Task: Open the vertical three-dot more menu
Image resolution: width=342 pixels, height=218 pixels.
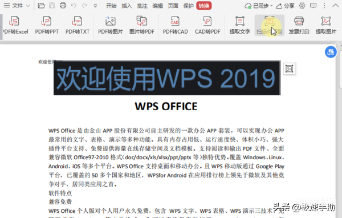Action: click(324, 6)
